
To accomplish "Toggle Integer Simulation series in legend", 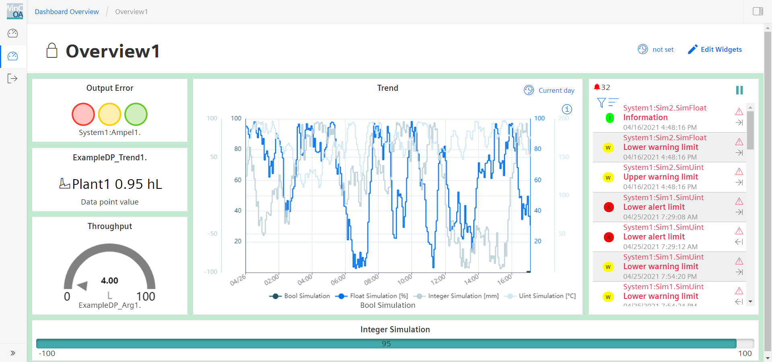I will tap(457, 296).
